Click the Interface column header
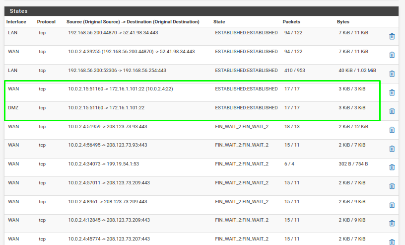This screenshot has width=405, height=245. click(x=17, y=22)
